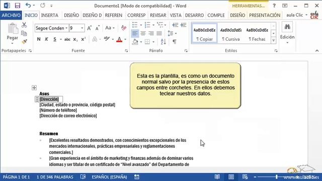Open font color dropdown arrow
The width and height of the screenshot is (322, 181).
coord(125,39)
